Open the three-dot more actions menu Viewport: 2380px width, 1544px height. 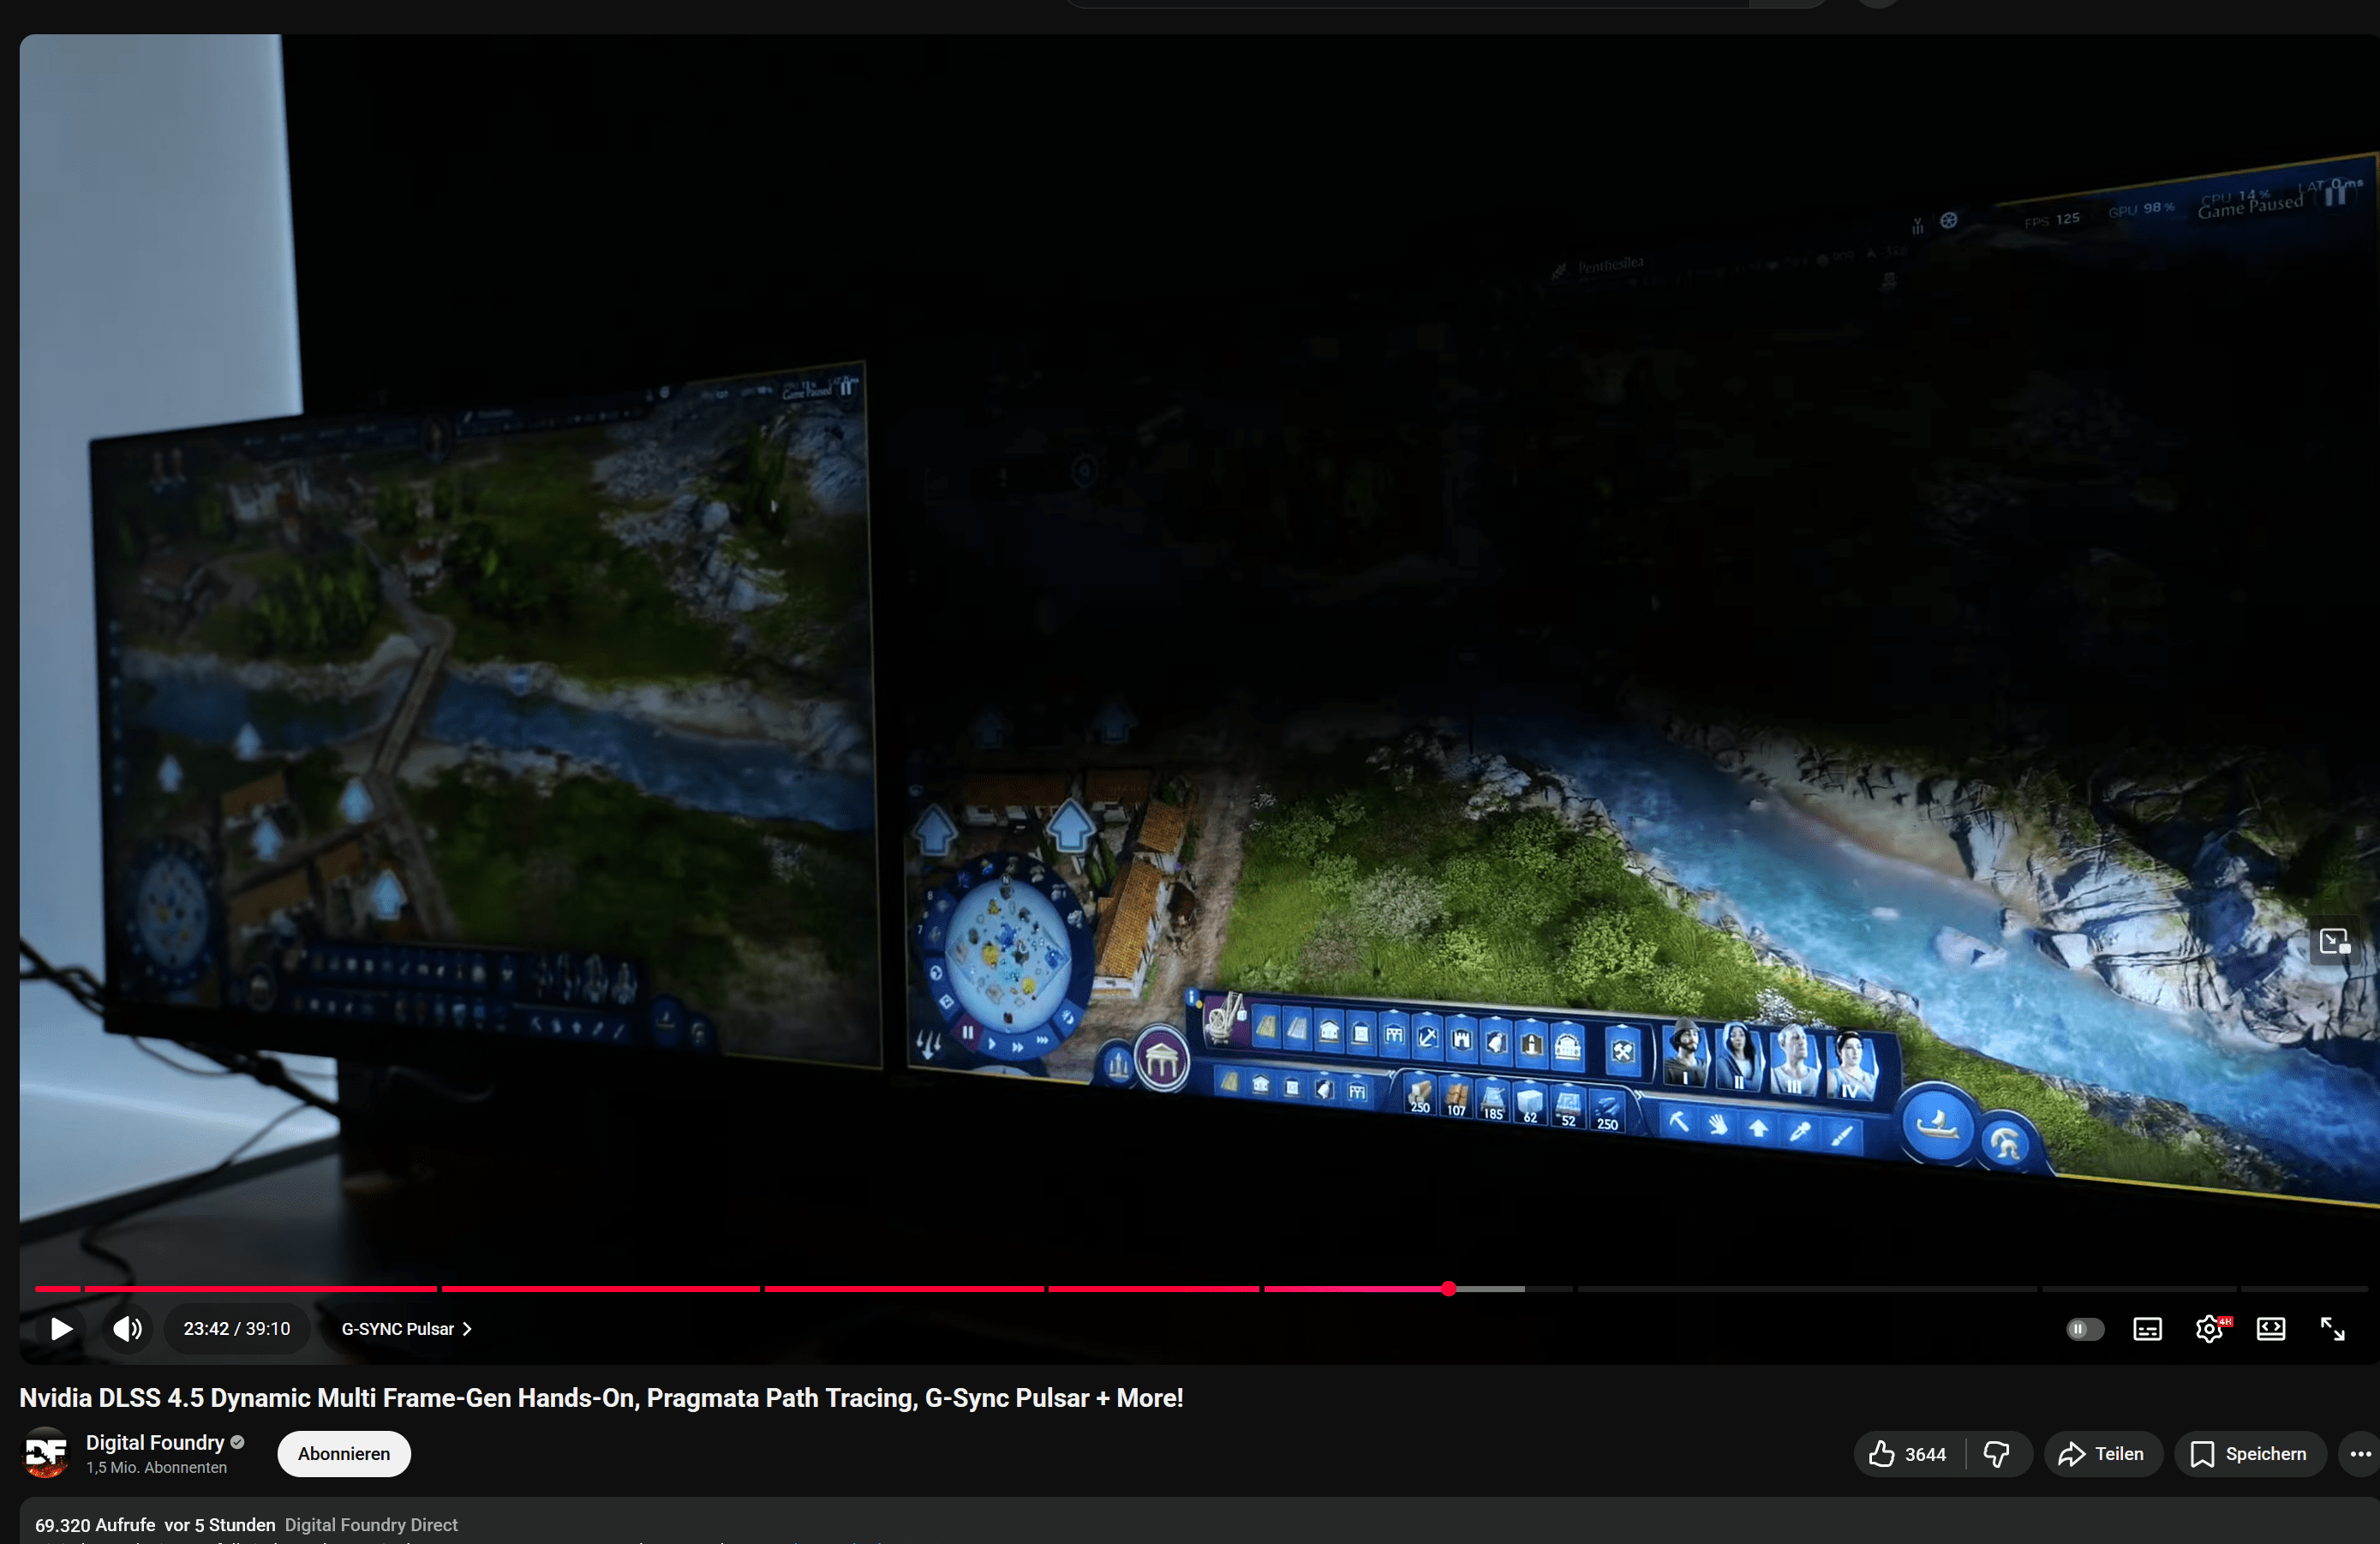pyautogui.click(x=2360, y=1454)
